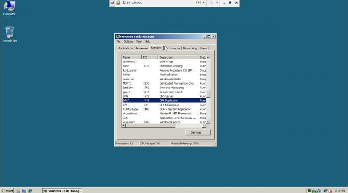Click the horizontal scroll left arrow
Viewport: 348px width, 193px height.
[x=124, y=125]
